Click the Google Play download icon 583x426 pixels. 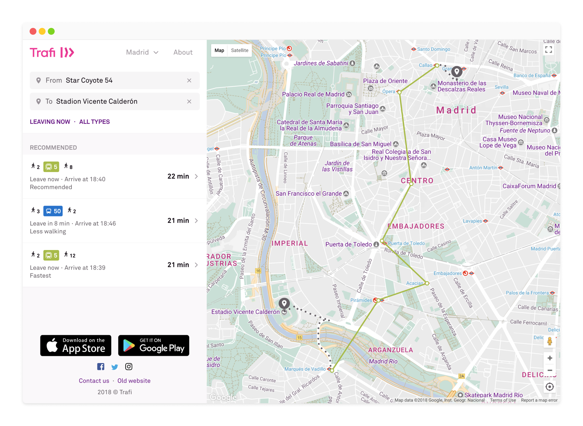point(153,345)
